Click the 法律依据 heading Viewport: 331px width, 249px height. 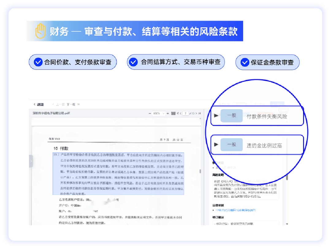[218, 205]
